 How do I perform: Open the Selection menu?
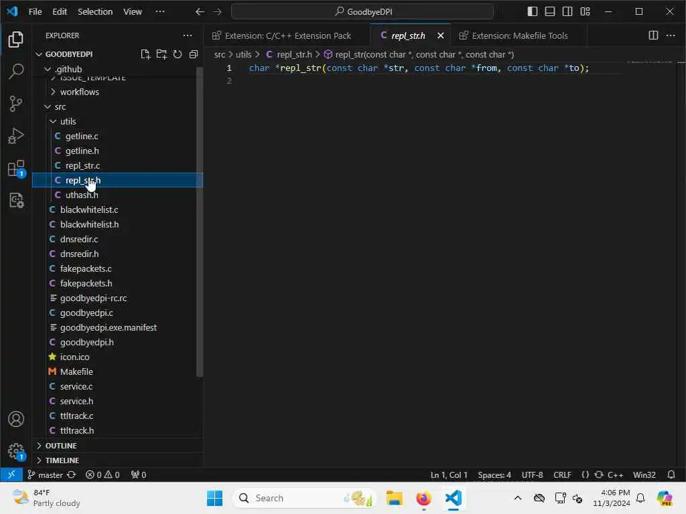click(95, 12)
